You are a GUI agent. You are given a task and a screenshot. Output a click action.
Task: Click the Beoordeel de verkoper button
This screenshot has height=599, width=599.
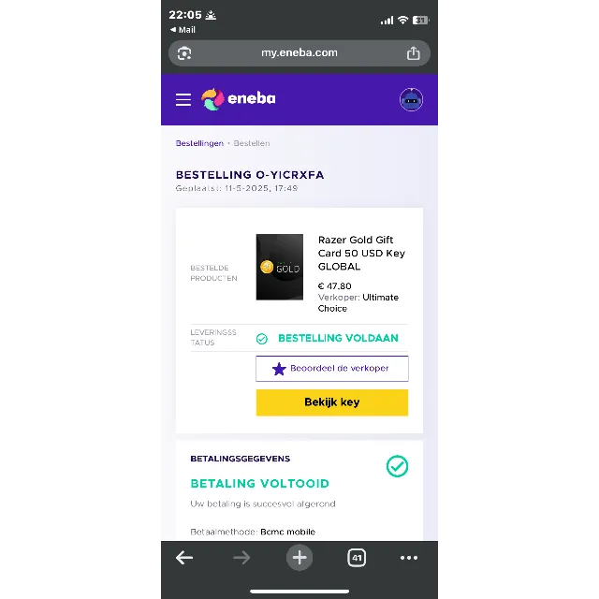pyautogui.click(x=332, y=369)
